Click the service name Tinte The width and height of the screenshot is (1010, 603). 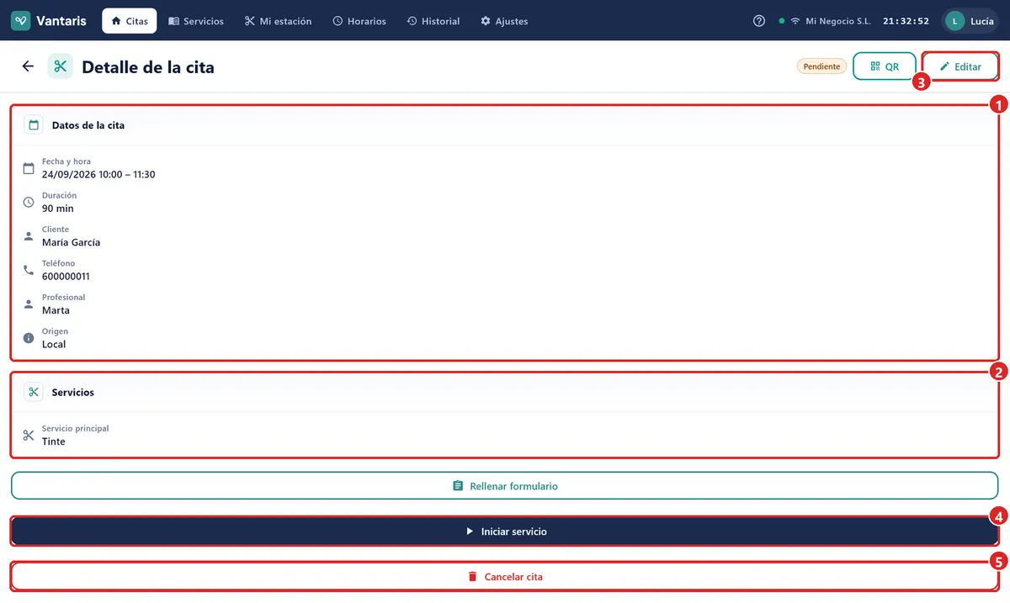[x=54, y=442]
